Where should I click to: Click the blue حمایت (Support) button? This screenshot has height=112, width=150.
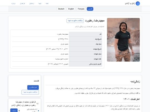[x=14, y=111]
